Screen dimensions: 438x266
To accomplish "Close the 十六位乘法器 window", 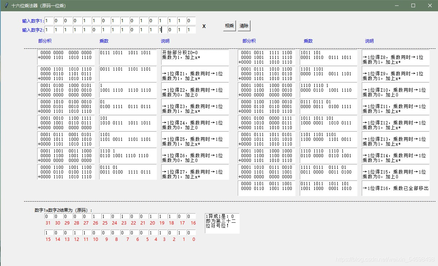I will 430,5.
